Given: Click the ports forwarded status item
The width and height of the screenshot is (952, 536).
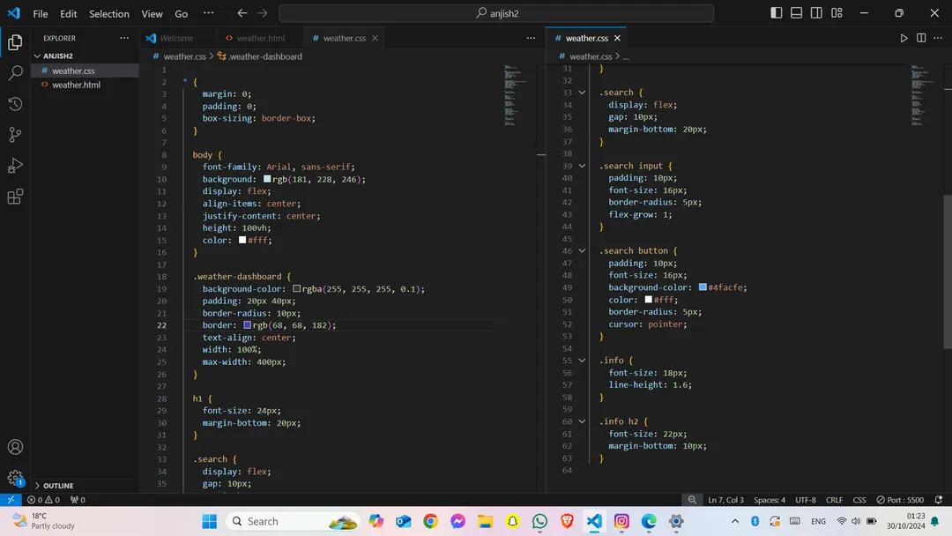Looking at the screenshot, I should tap(78, 500).
